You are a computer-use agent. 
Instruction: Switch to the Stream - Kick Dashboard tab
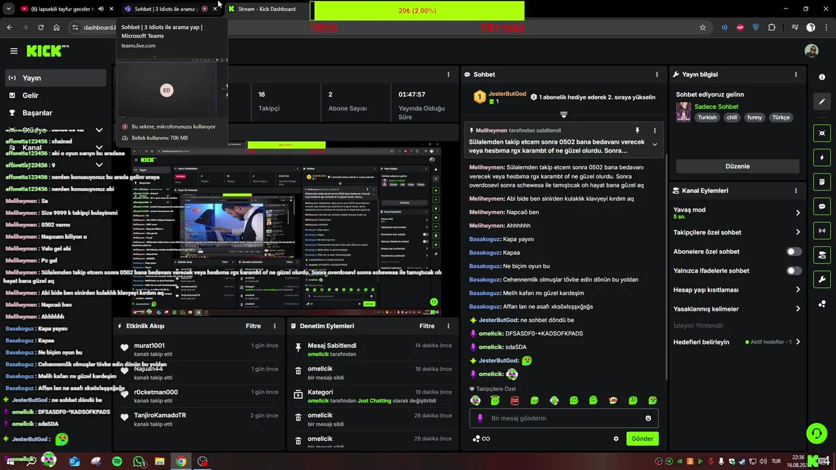pos(266,9)
